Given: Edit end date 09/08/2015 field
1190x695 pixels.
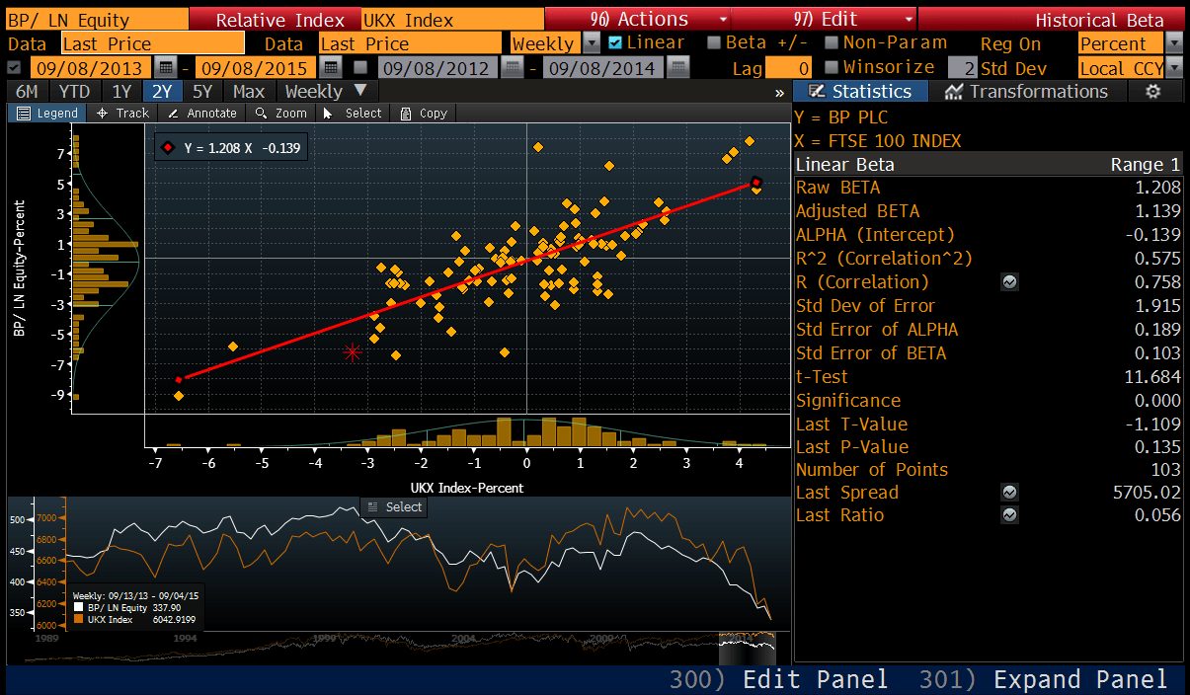Looking at the screenshot, I should click(x=257, y=68).
